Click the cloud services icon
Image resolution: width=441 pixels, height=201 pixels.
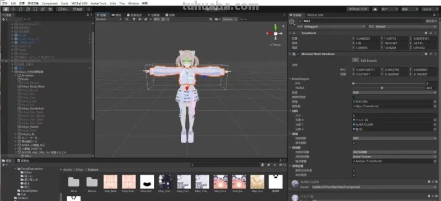point(375,9)
